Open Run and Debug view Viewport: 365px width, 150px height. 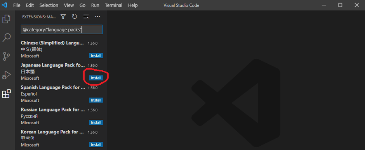pos(6,75)
